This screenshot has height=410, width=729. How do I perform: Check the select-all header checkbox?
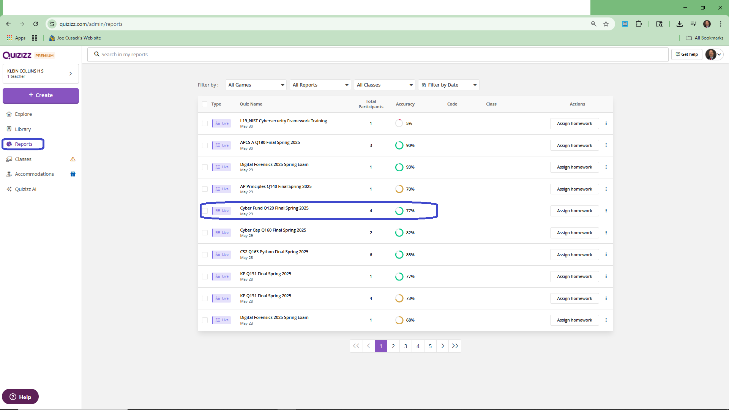click(x=205, y=104)
